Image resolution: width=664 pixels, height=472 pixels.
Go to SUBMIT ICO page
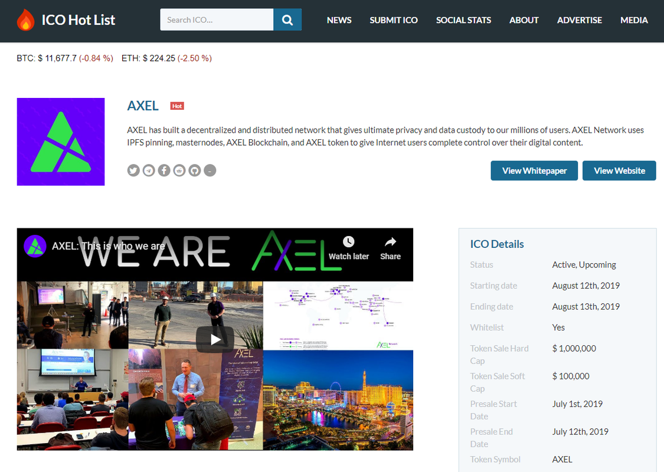click(x=394, y=20)
